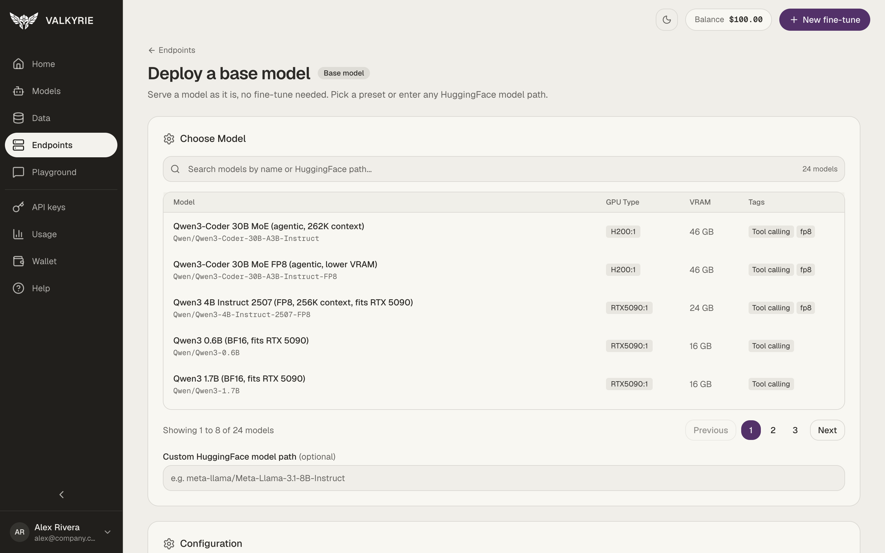Click the AR user avatar

(x=20, y=532)
